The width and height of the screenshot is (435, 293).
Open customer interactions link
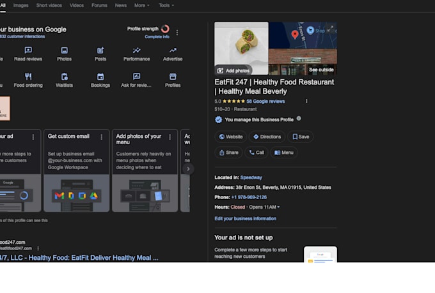pyautogui.click(x=22, y=36)
